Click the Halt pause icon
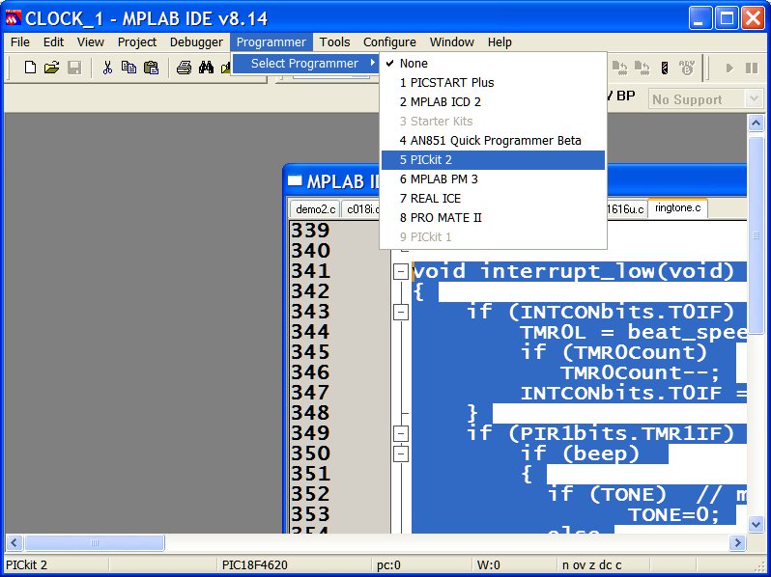Viewport: 771px width, 577px height. 752,68
